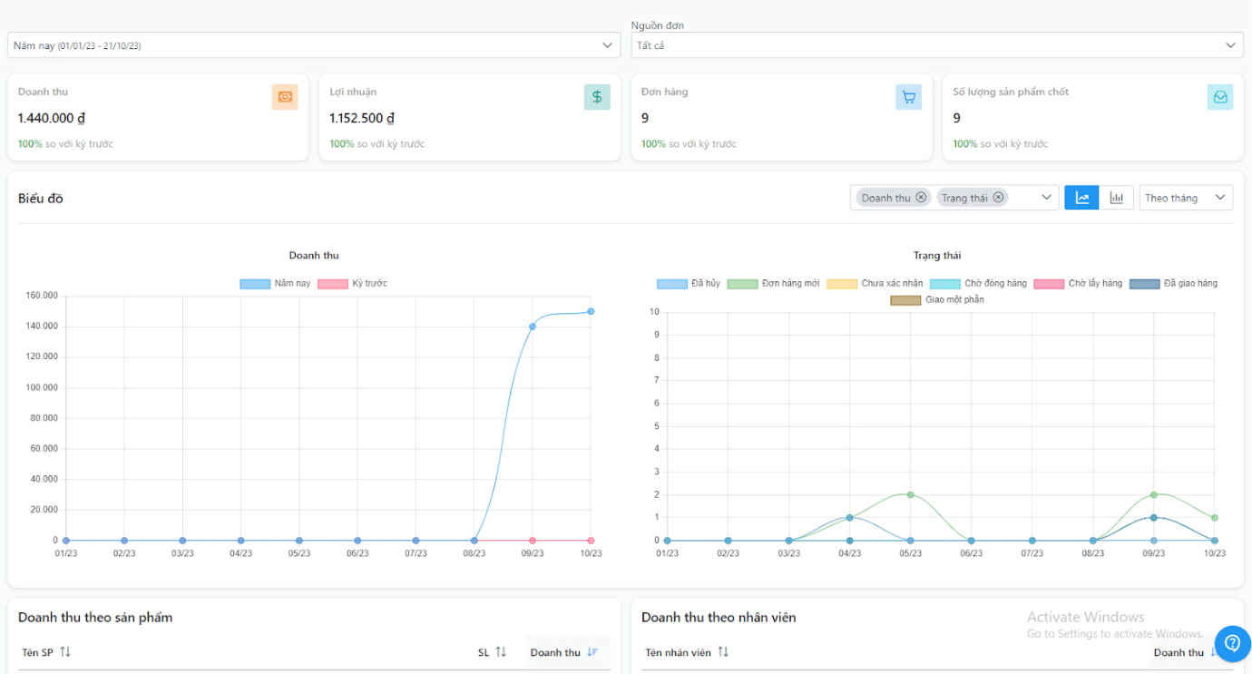The width and height of the screenshot is (1252, 674).
Task: Click the '100% so với kỳ trước' under Đơn hàng
Action: tap(689, 144)
